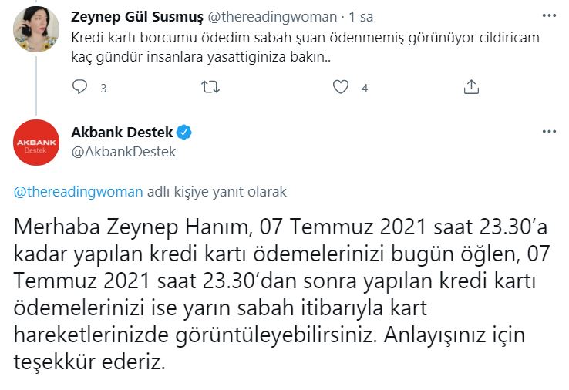Click Akbank Destek's verified badge

pyautogui.click(x=185, y=133)
